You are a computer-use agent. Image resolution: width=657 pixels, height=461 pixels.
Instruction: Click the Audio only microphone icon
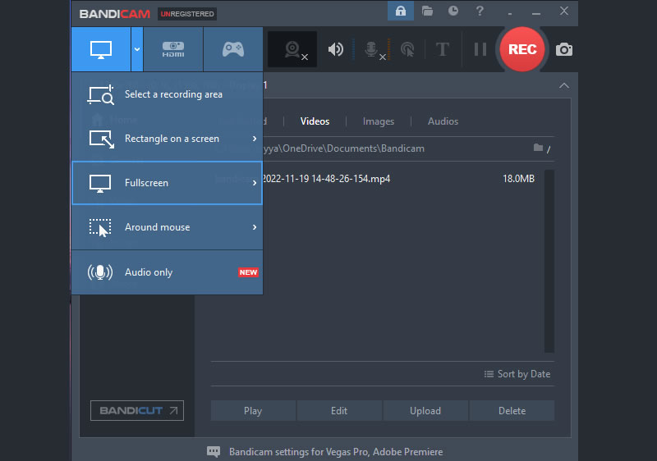click(100, 272)
